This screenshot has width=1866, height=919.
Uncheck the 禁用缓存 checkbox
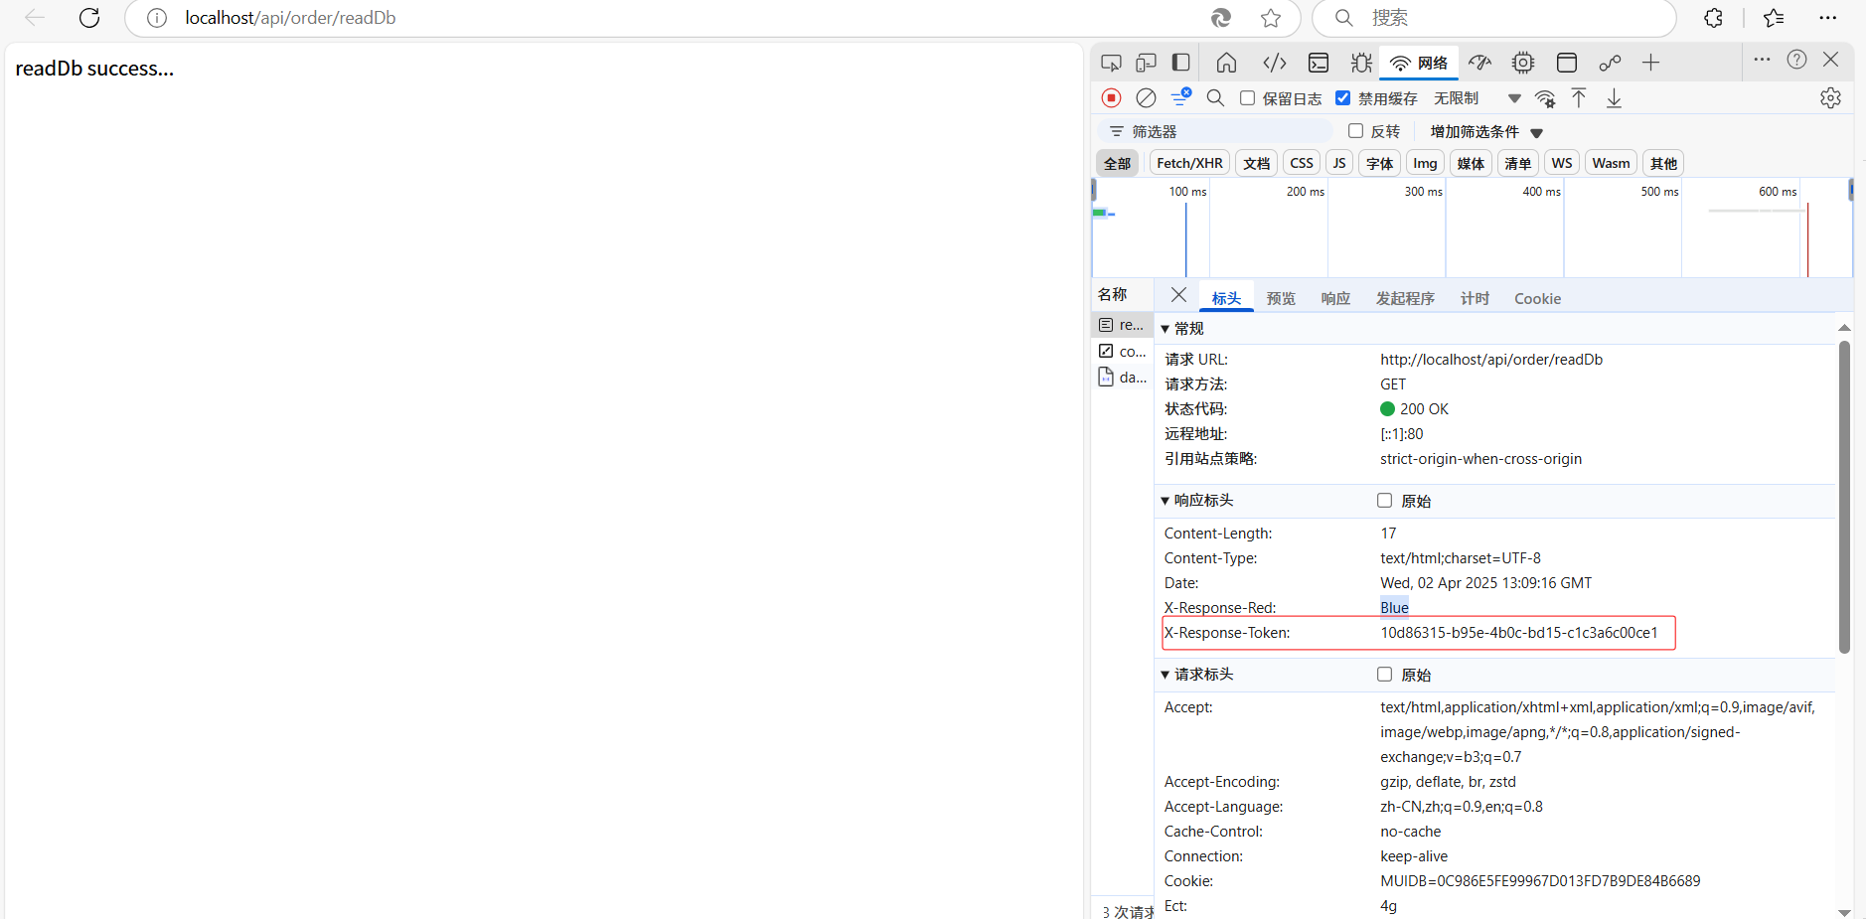click(x=1343, y=97)
